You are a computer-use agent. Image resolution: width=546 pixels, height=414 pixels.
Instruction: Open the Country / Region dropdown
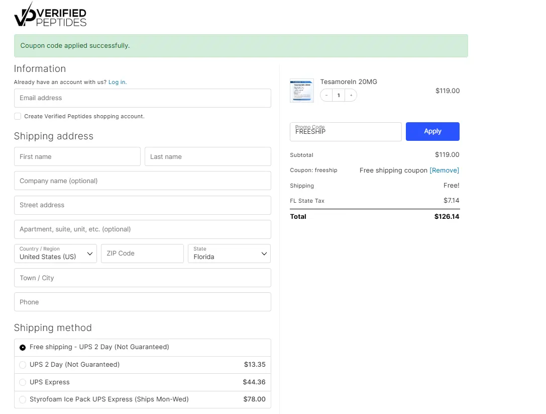(x=55, y=254)
